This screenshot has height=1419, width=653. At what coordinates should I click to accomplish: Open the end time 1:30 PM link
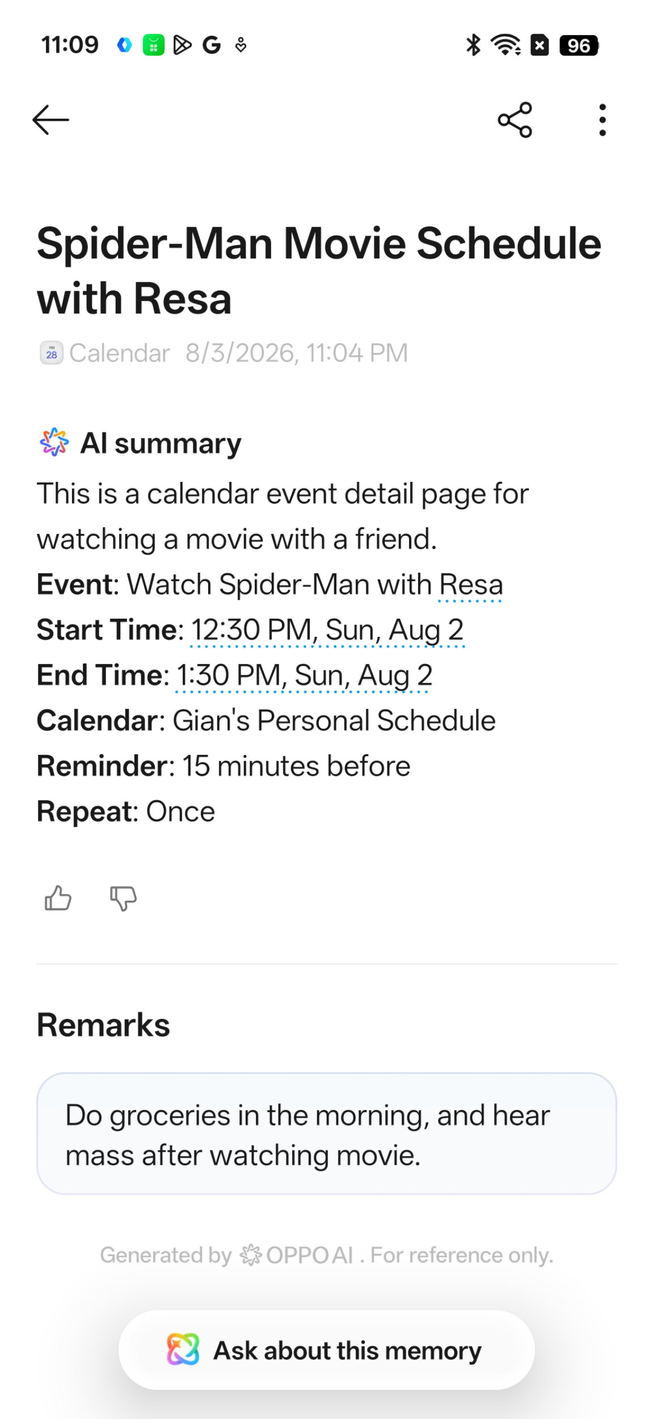click(x=304, y=675)
